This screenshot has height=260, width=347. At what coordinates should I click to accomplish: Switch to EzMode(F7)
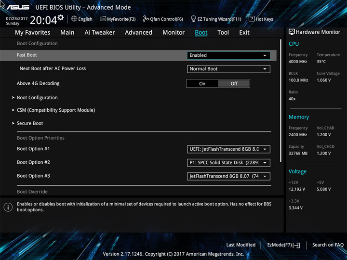point(283,245)
